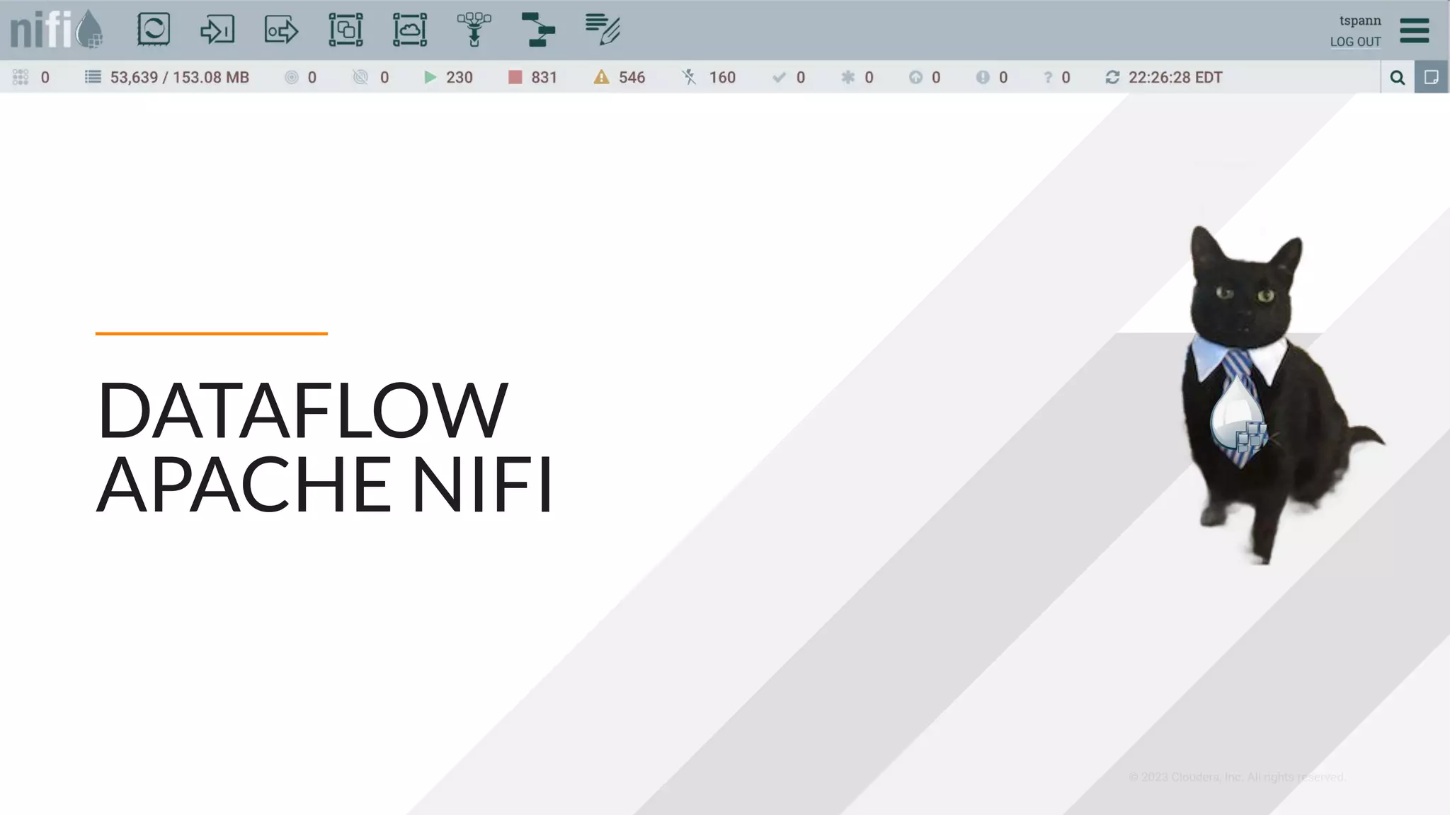Select the Processor component icon
The image size is (1450, 815).
point(154,30)
